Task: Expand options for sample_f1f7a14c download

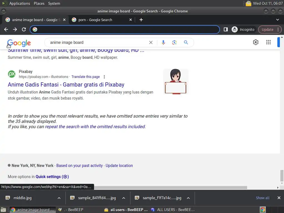Action: (x=188, y=198)
